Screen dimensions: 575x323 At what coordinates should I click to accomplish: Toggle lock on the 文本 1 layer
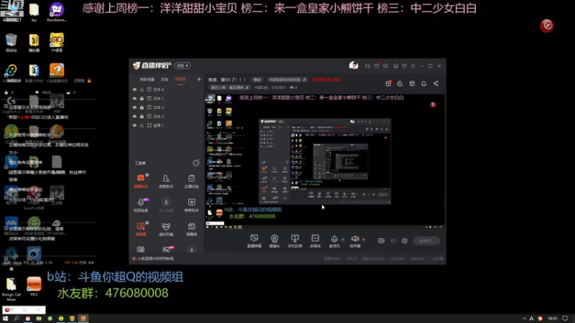tap(142, 98)
